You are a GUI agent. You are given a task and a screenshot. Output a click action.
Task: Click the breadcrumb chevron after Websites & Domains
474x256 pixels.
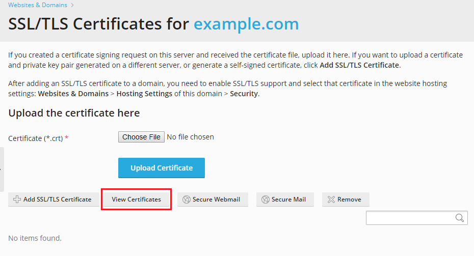pyautogui.click(x=72, y=5)
